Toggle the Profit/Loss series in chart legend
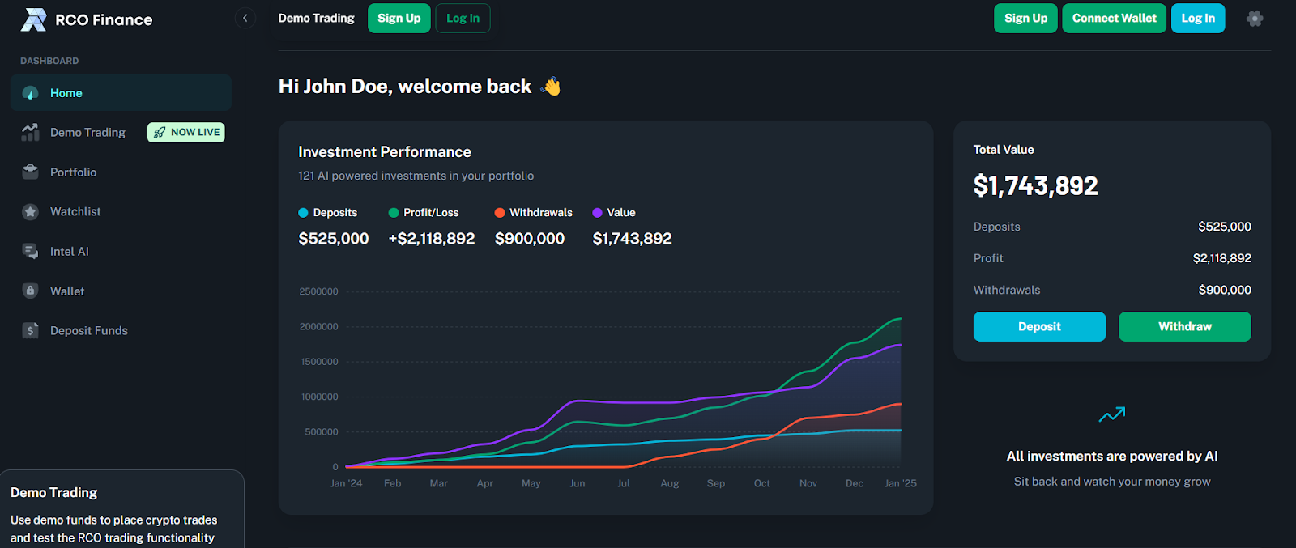This screenshot has height=548, width=1296. [424, 213]
